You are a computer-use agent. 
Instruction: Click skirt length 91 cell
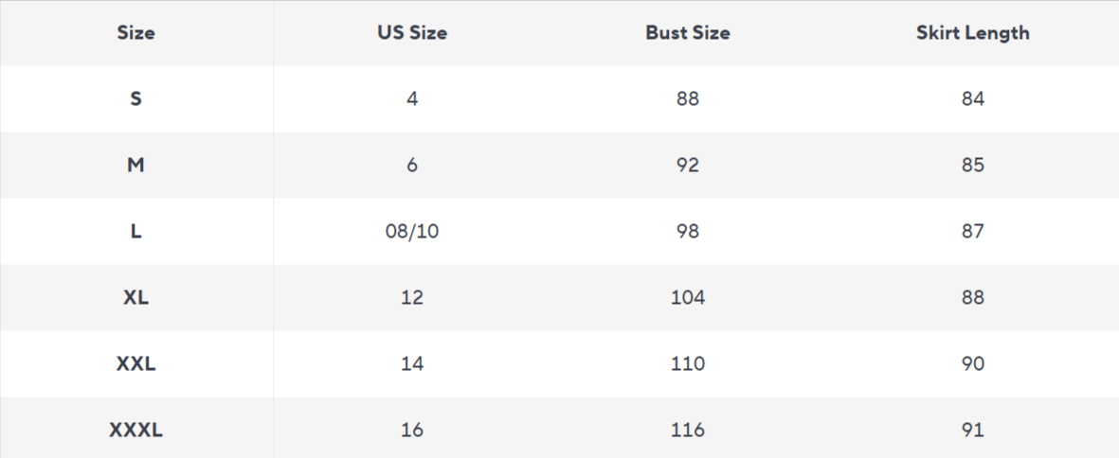(972, 430)
